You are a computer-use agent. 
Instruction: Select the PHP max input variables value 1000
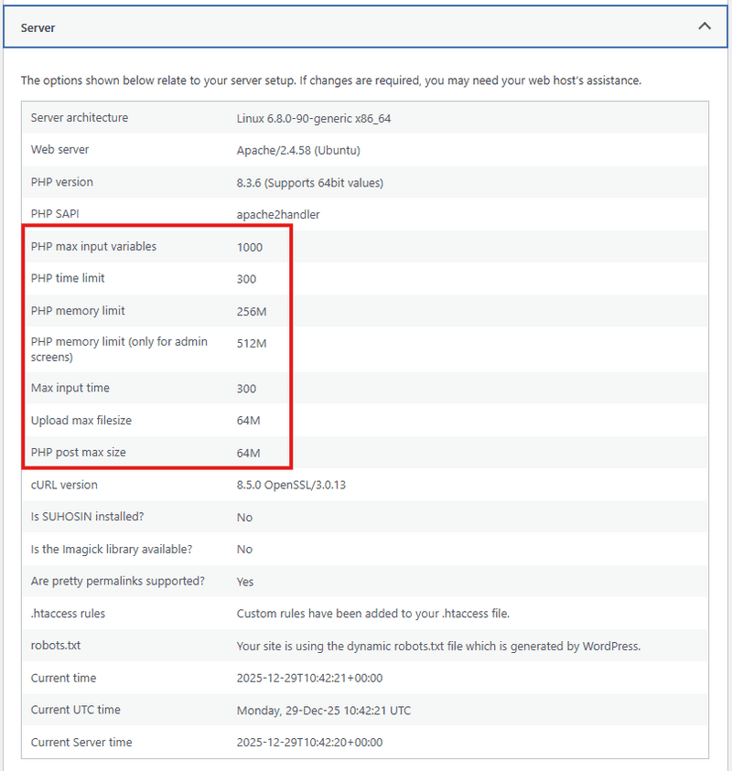pos(247,246)
